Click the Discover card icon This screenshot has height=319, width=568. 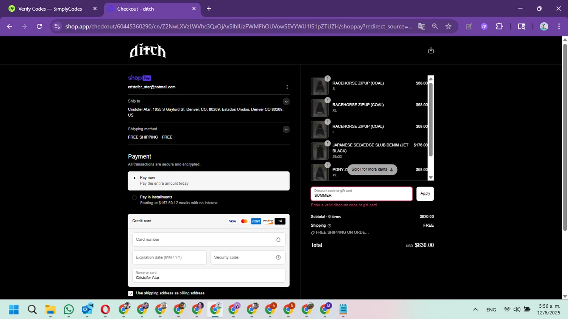[268, 221]
